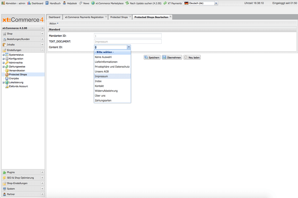Collapse the sidebar with double-arrow button
The width and height of the screenshot is (298, 198).
click(x=42, y=28)
